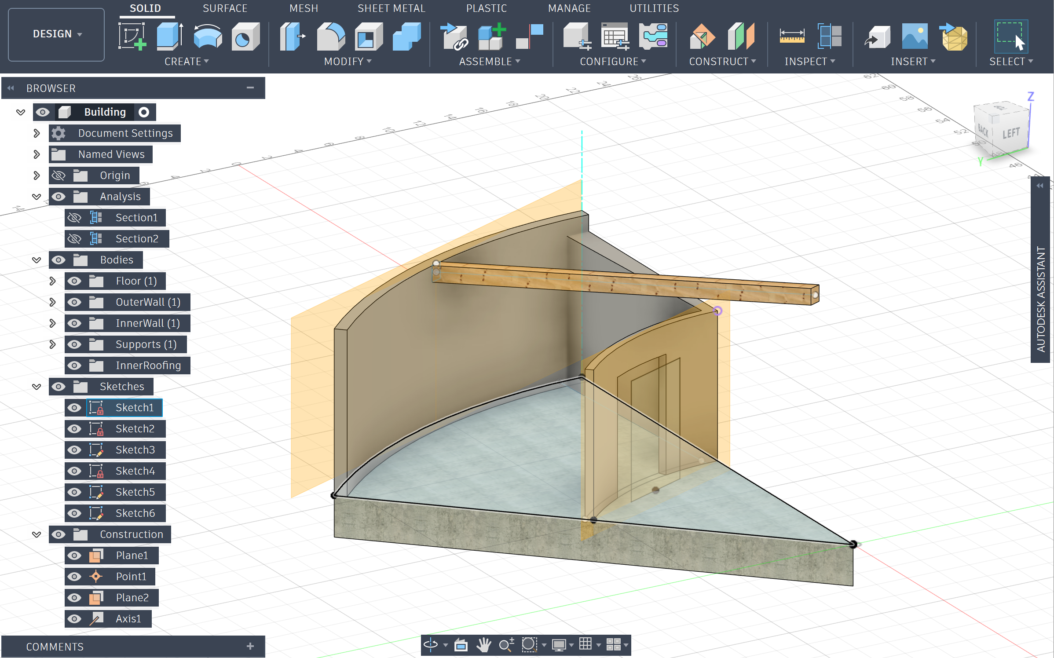Switch to the PLASTIC tab
The image size is (1054, 658).
pyautogui.click(x=487, y=8)
